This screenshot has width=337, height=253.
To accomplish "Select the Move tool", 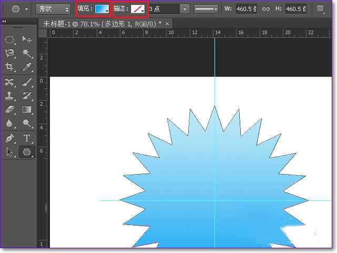I will coord(26,39).
